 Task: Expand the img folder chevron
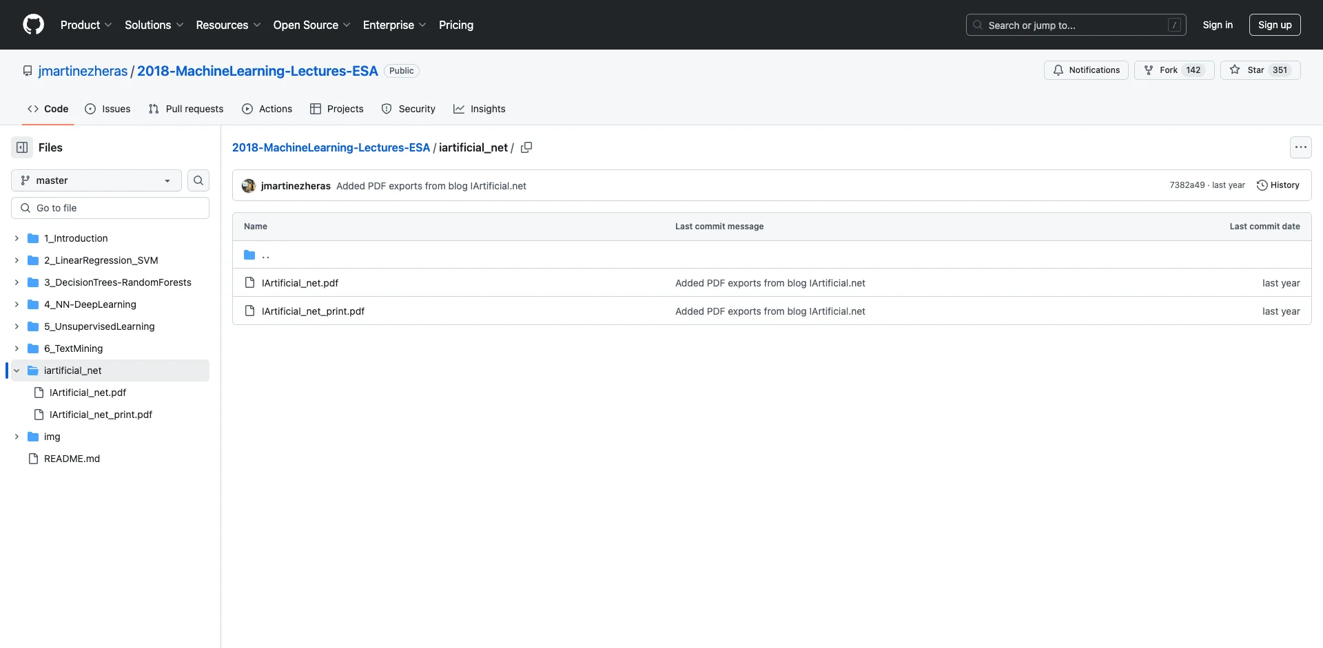[17, 437]
